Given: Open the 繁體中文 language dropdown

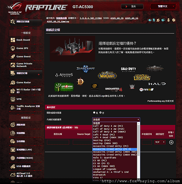Looking at the screenshot, I should click(163, 6).
